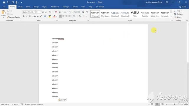Increase paragraph indent

click(79, 12)
